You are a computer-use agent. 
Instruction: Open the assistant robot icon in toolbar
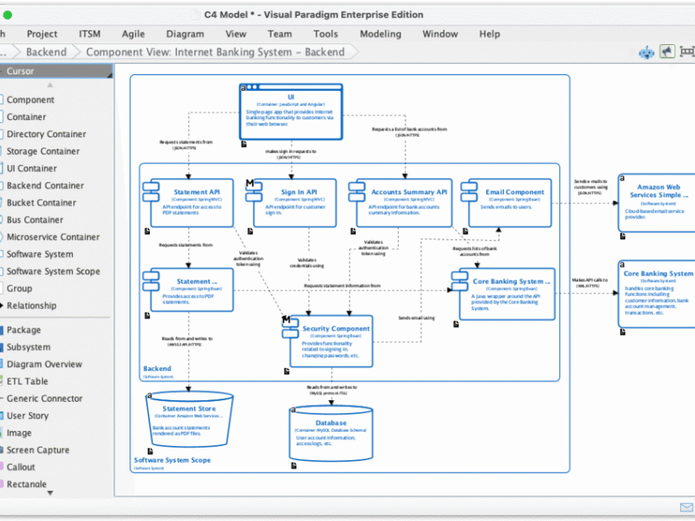[x=646, y=51]
